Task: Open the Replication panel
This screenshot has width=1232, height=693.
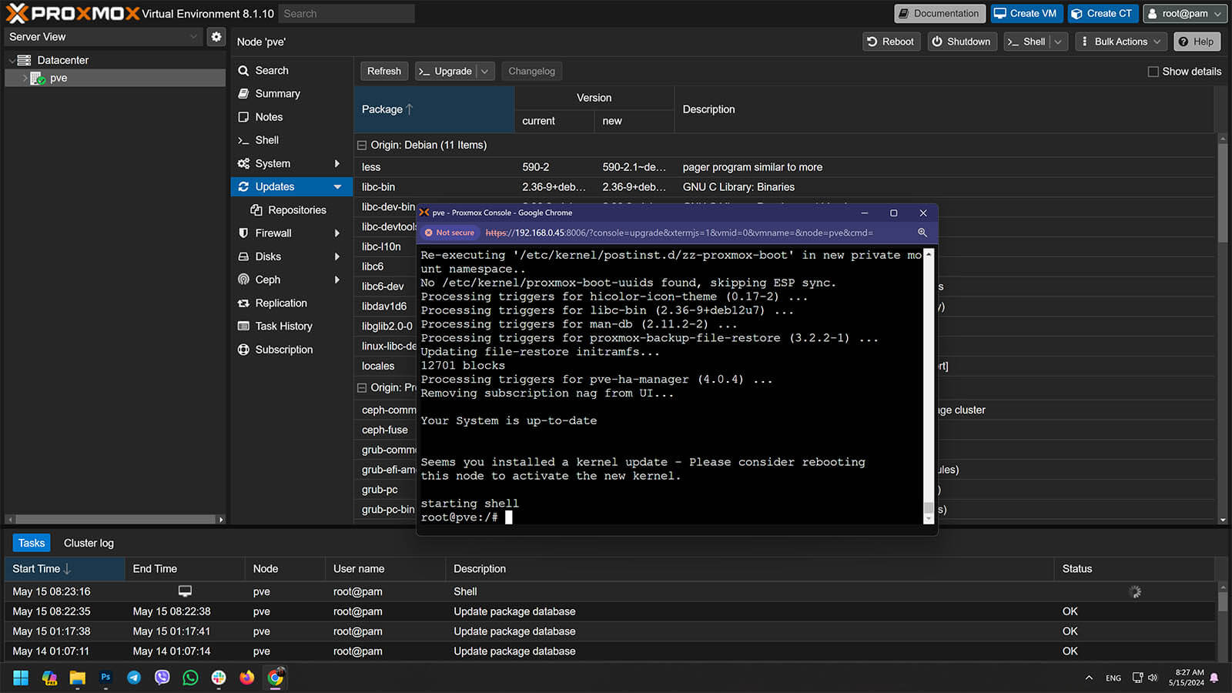Action: click(x=280, y=303)
